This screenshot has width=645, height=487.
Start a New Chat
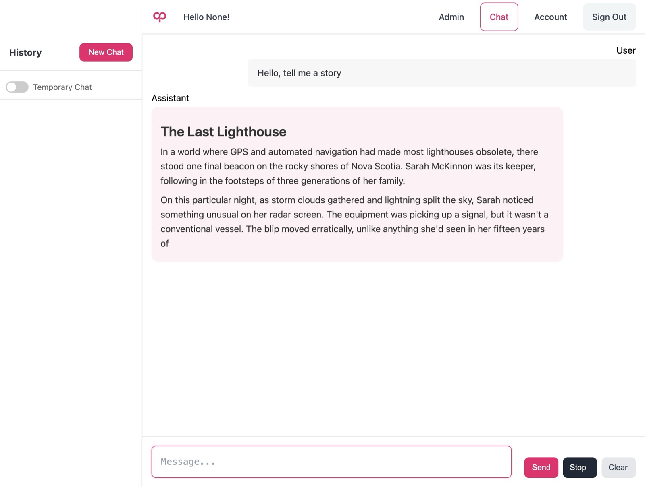pos(106,52)
